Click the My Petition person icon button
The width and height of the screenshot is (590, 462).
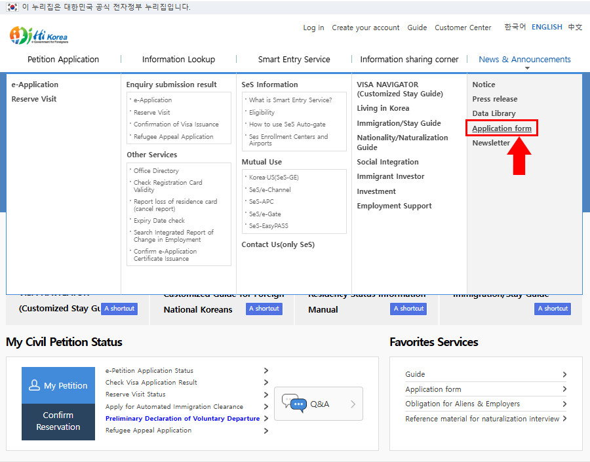click(x=58, y=385)
